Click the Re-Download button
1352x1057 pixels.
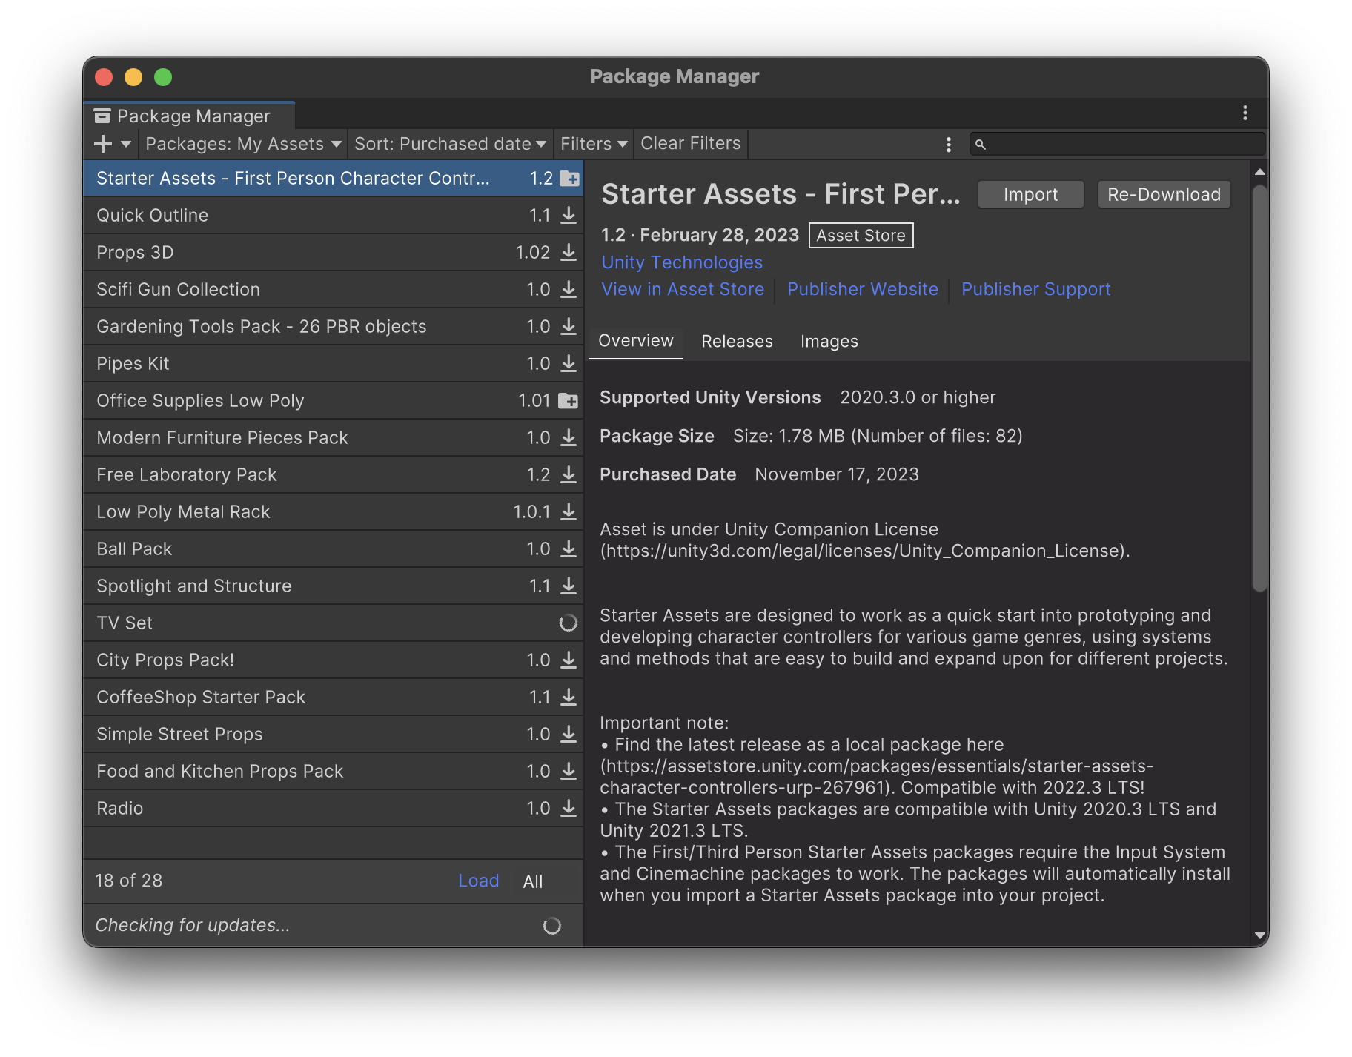(x=1164, y=195)
